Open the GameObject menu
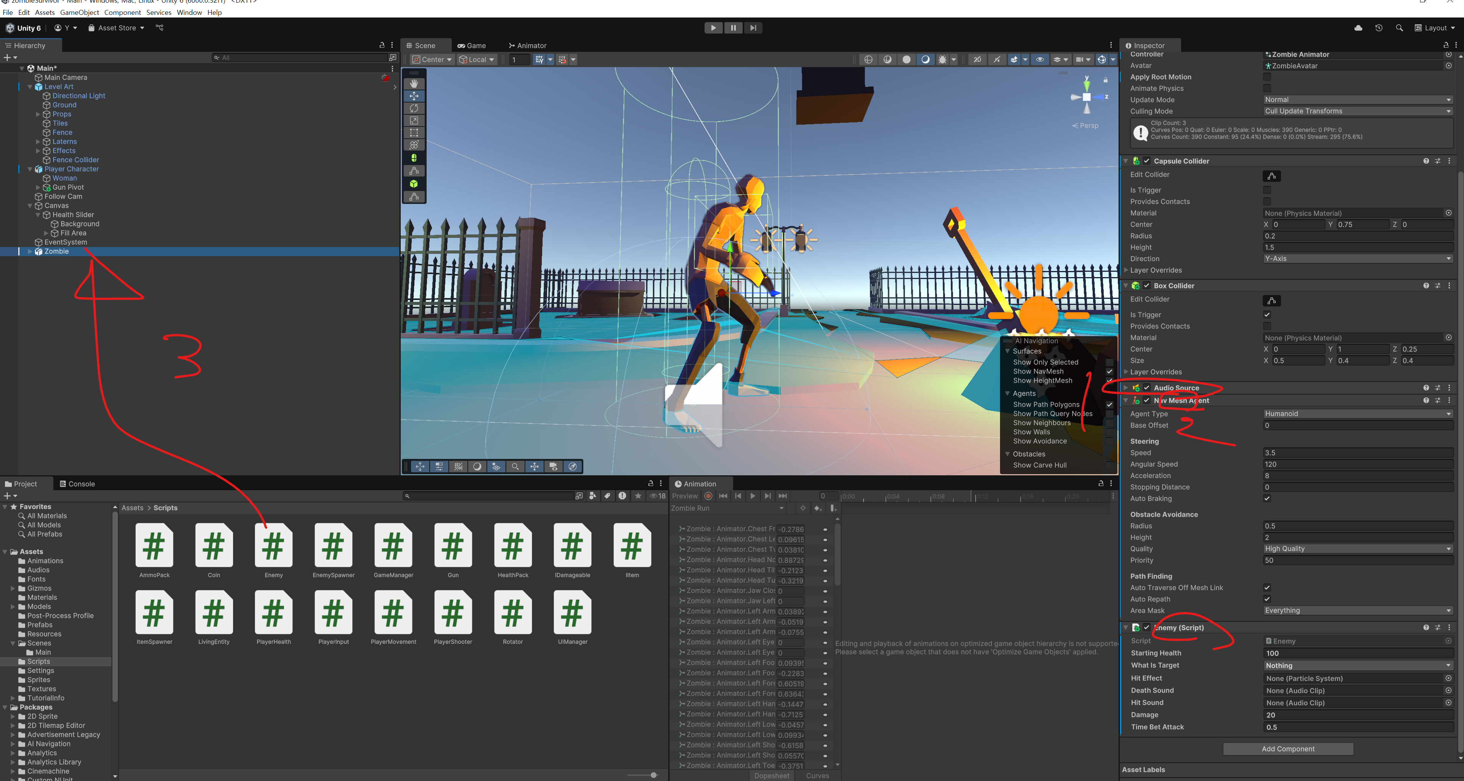The width and height of the screenshot is (1464, 781). (79, 13)
